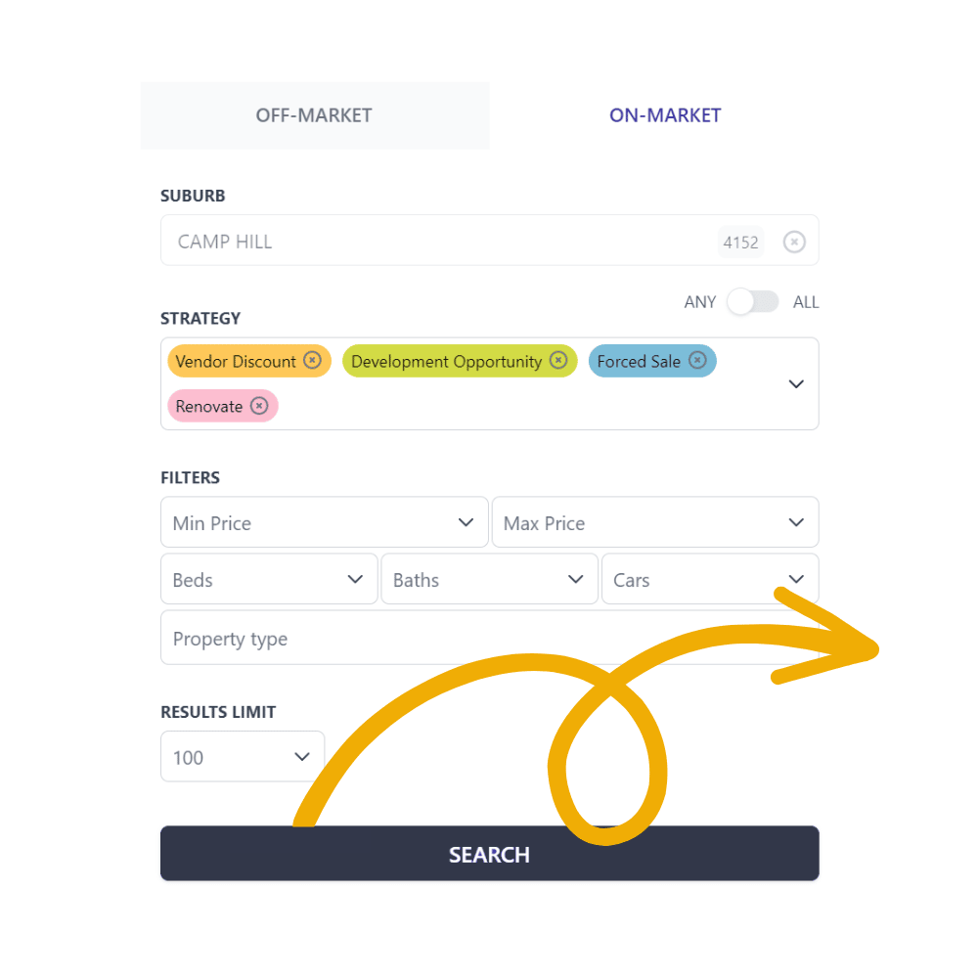Viewport: 978px width, 978px height.
Task: Switch to the ON-MARKET tab
Action: pos(665,115)
